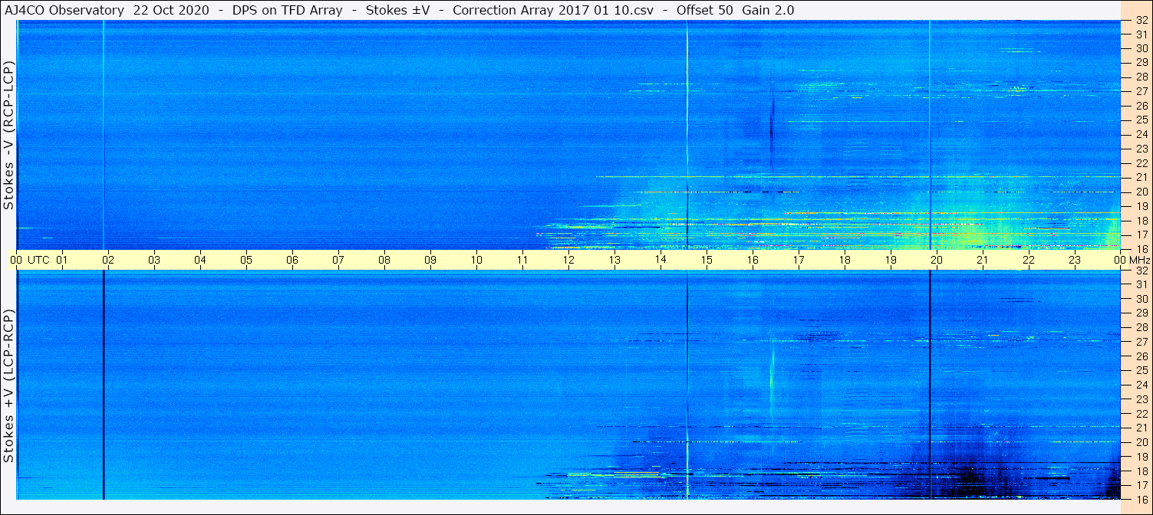Click 31 MHz tick of Stokes +V panel

[x=1141, y=284]
